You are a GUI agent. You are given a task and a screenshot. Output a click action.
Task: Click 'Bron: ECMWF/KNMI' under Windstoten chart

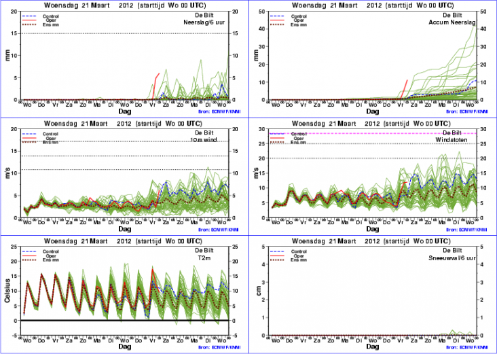pyautogui.click(x=467, y=230)
